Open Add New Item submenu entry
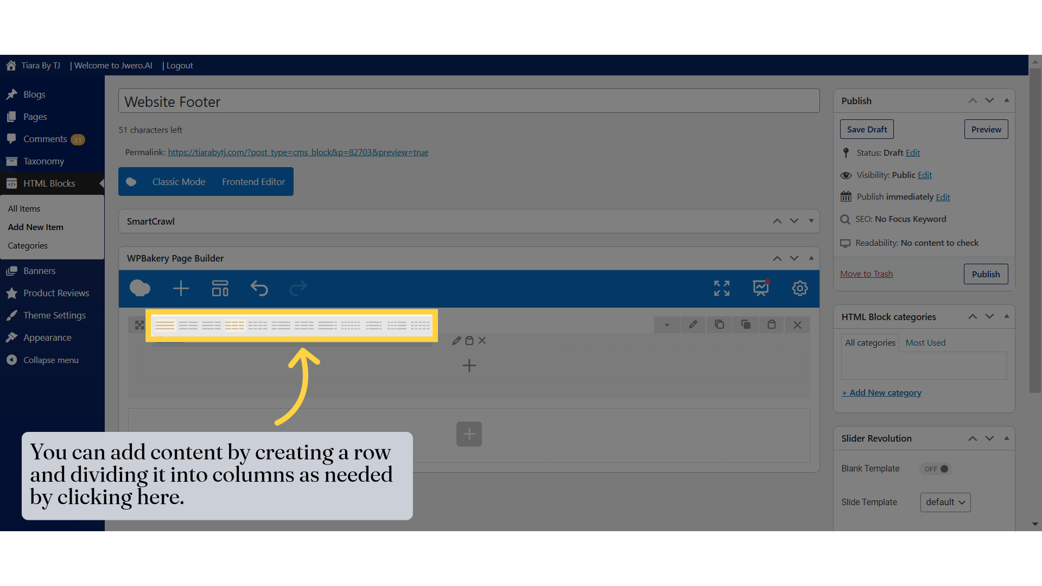 coord(35,227)
